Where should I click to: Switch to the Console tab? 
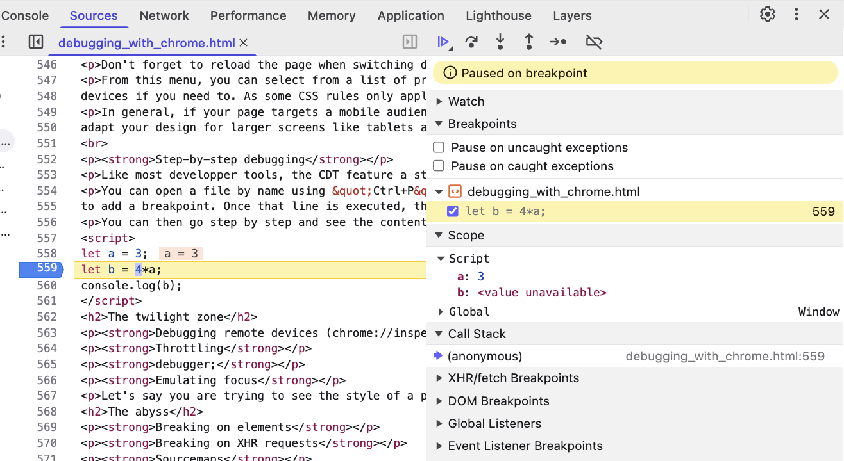click(x=25, y=15)
